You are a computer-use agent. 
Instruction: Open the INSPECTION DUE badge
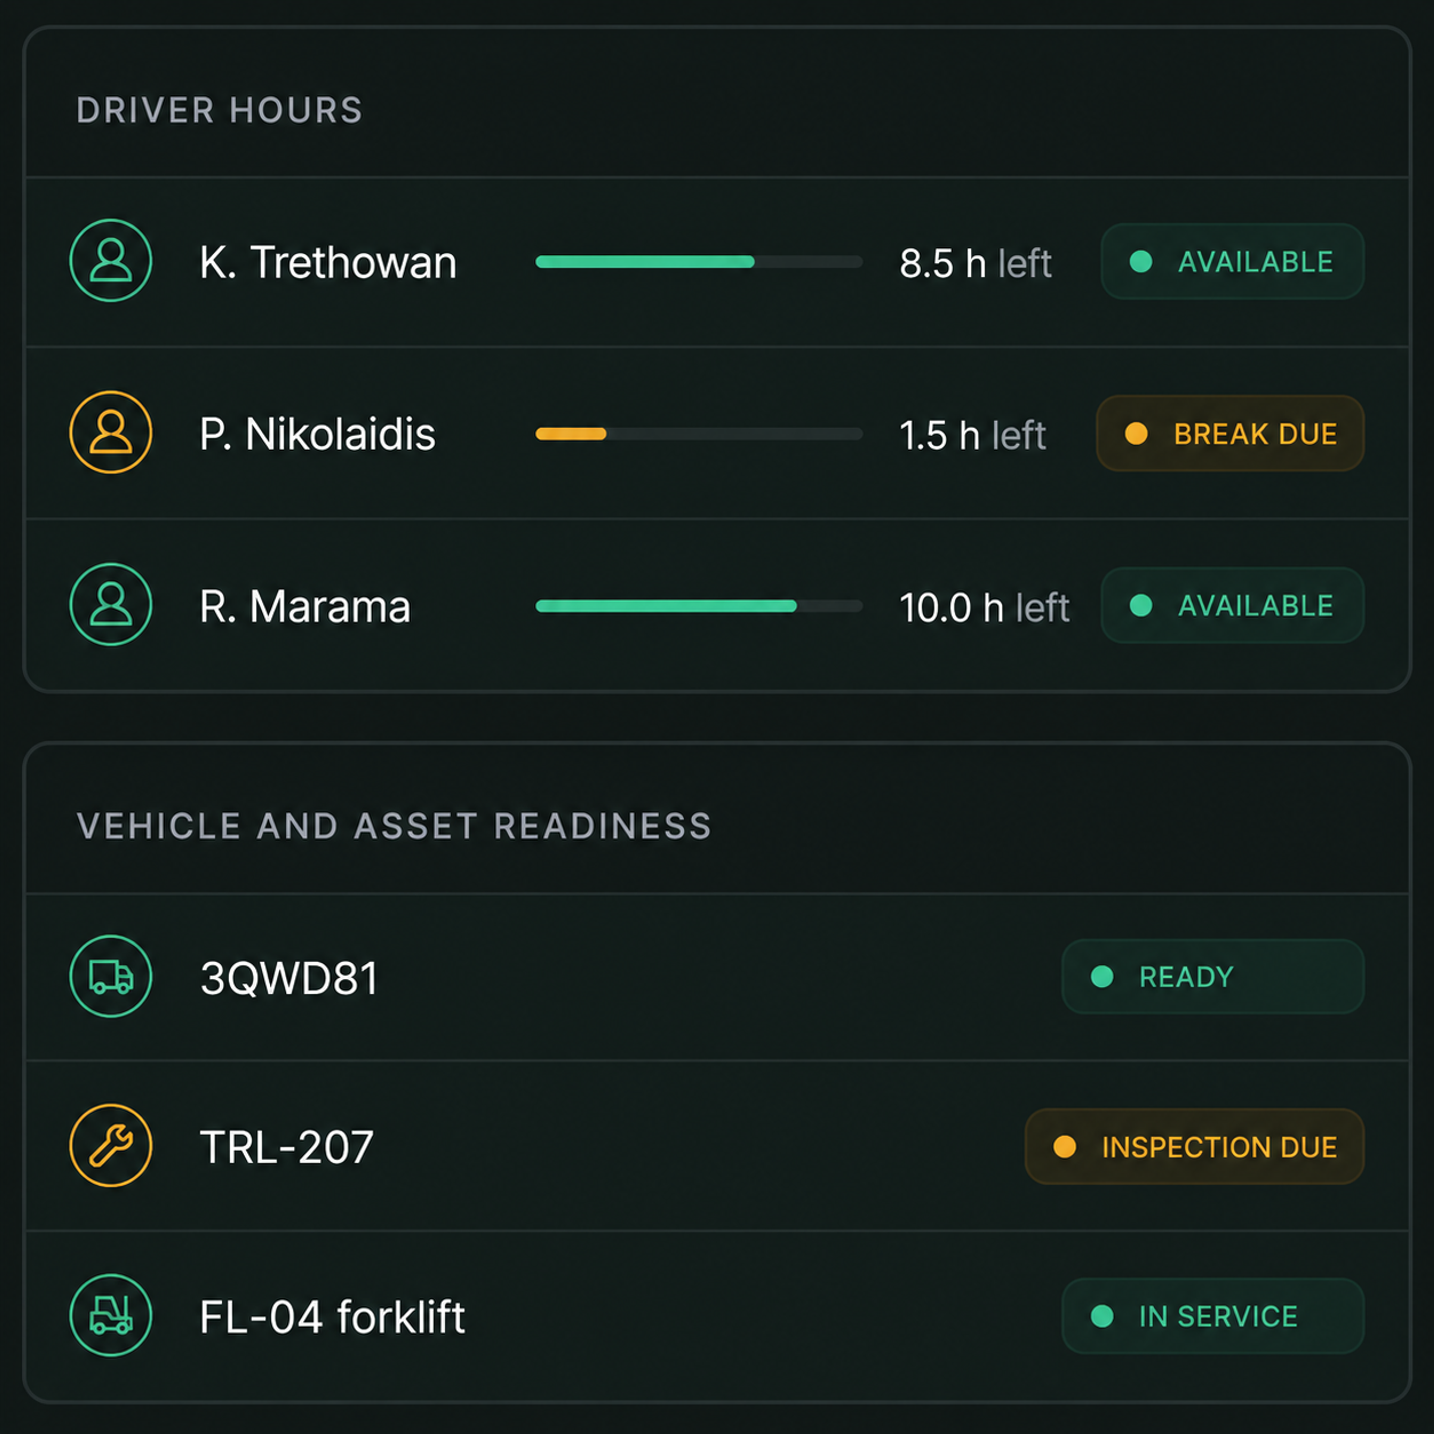[1194, 1147]
